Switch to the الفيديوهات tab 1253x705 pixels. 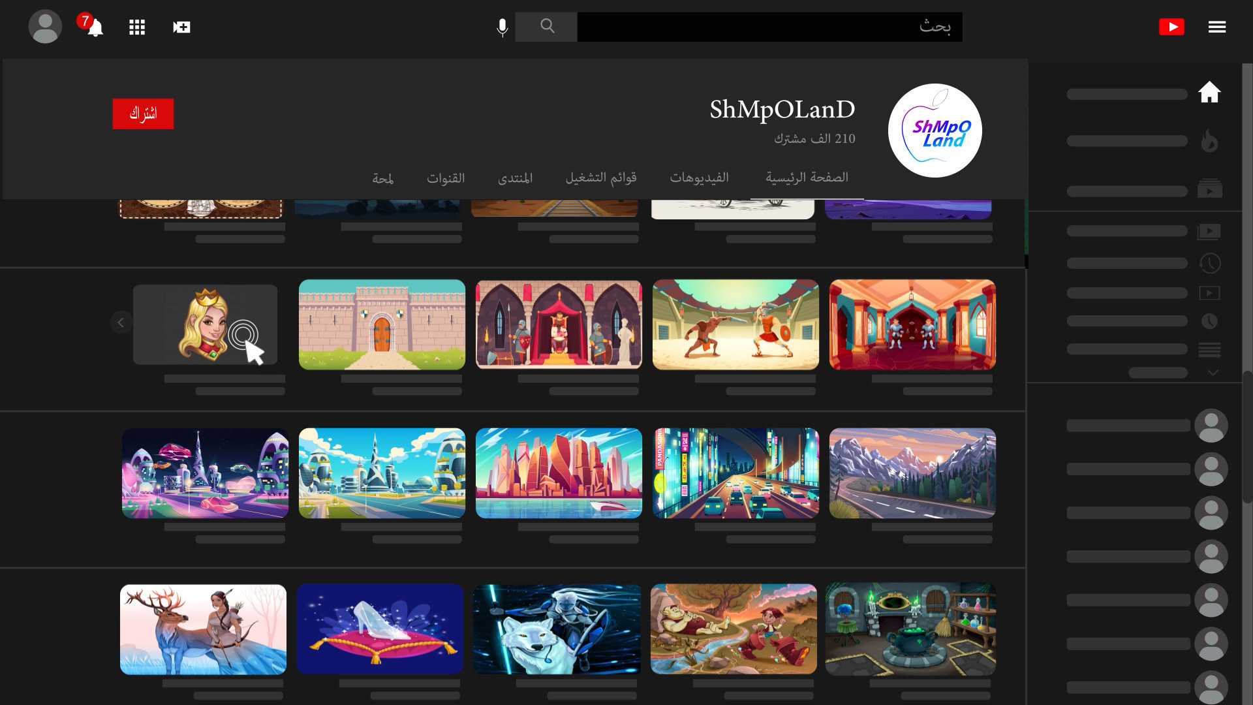699,178
